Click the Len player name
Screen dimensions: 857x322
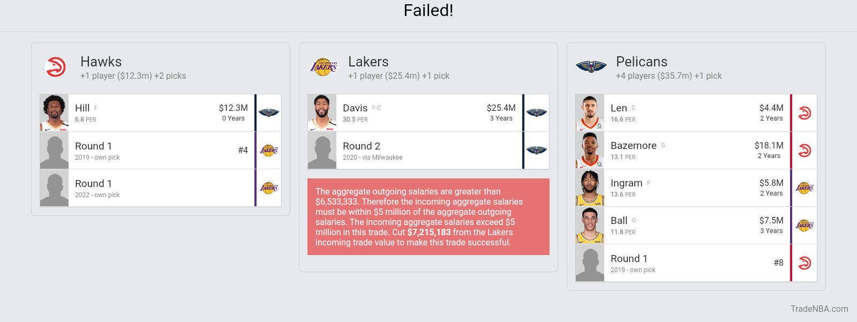pyautogui.click(x=619, y=108)
